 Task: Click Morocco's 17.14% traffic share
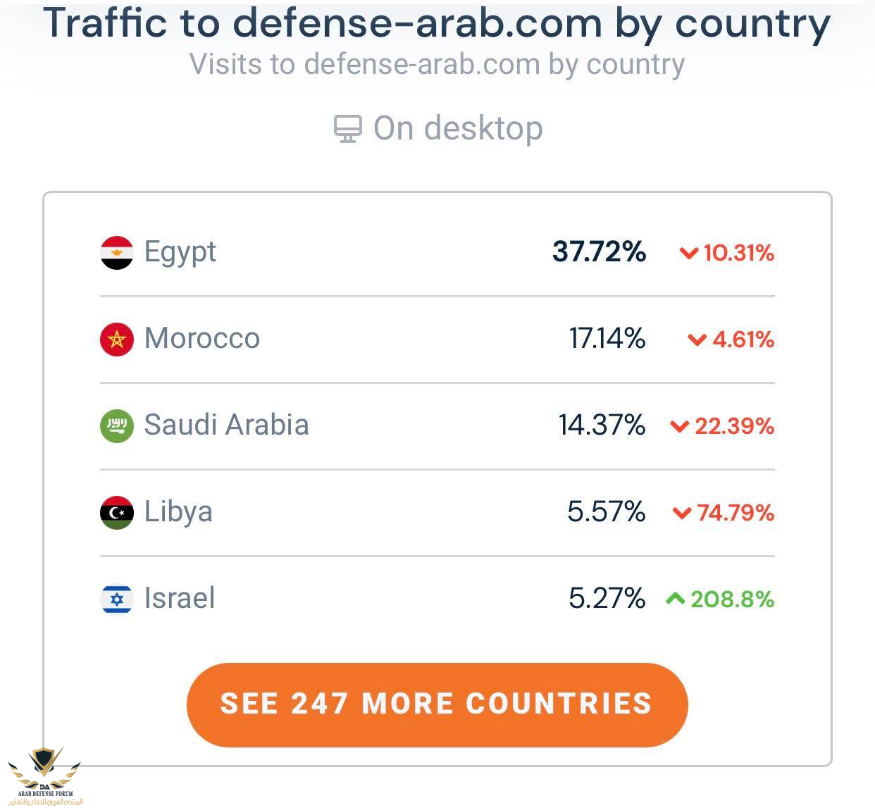(x=607, y=339)
